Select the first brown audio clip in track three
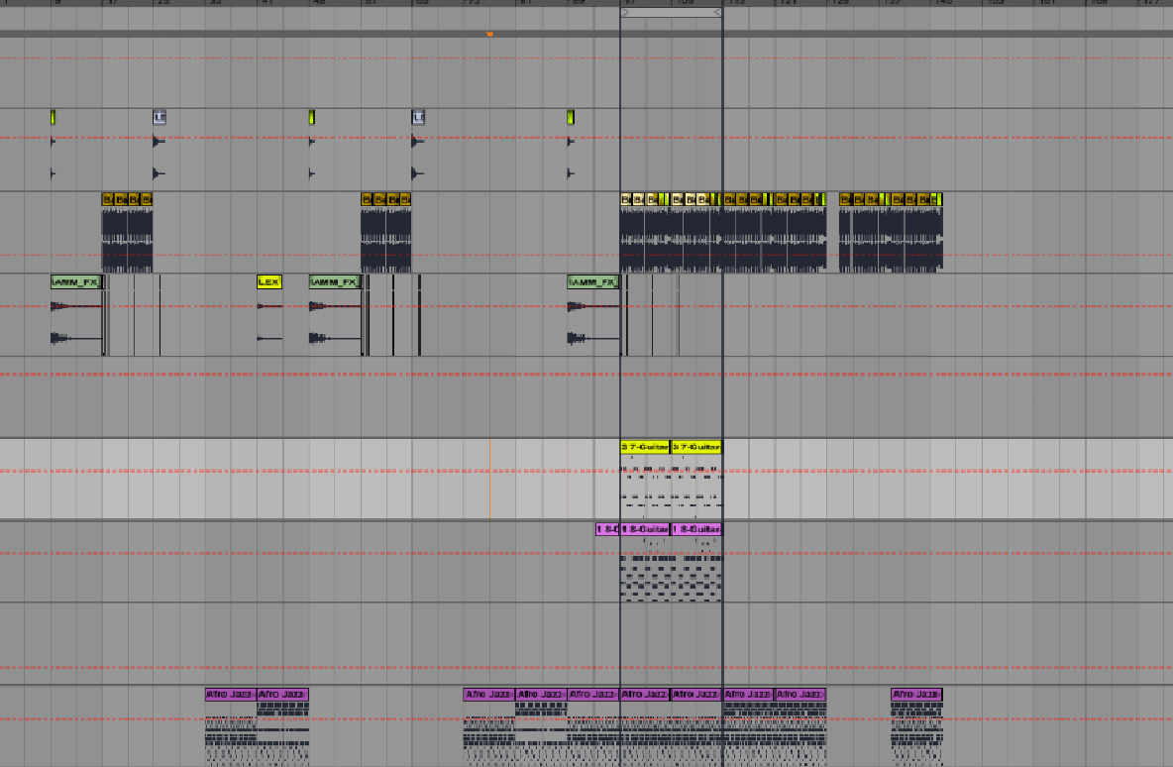Screen dimensions: 1173x767 pyautogui.click(x=108, y=199)
